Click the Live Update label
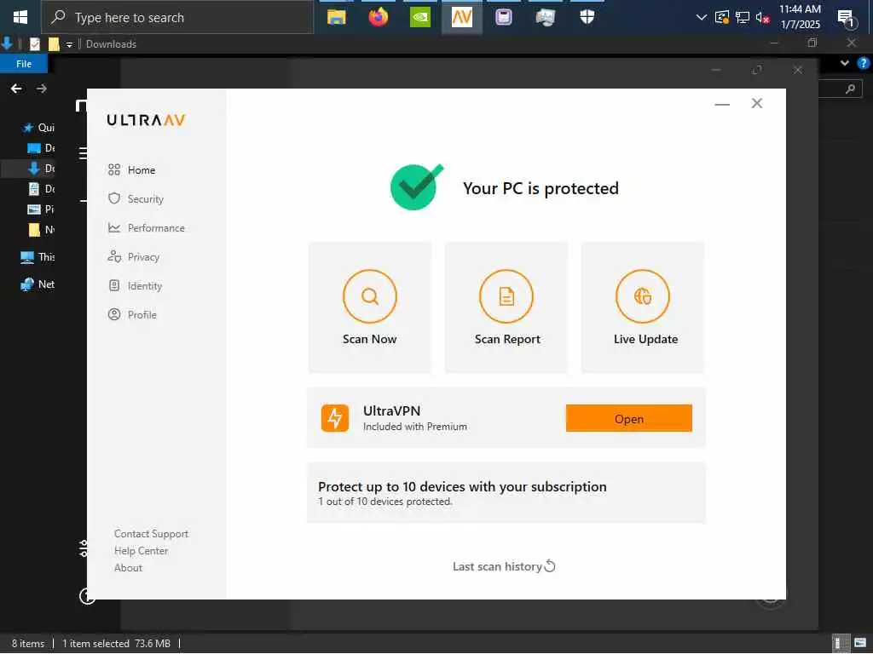The width and height of the screenshot is (873, 654). [x=646, y=339]
